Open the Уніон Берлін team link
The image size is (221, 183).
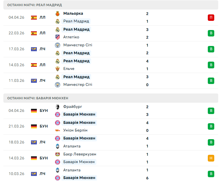tap(75, 130)
